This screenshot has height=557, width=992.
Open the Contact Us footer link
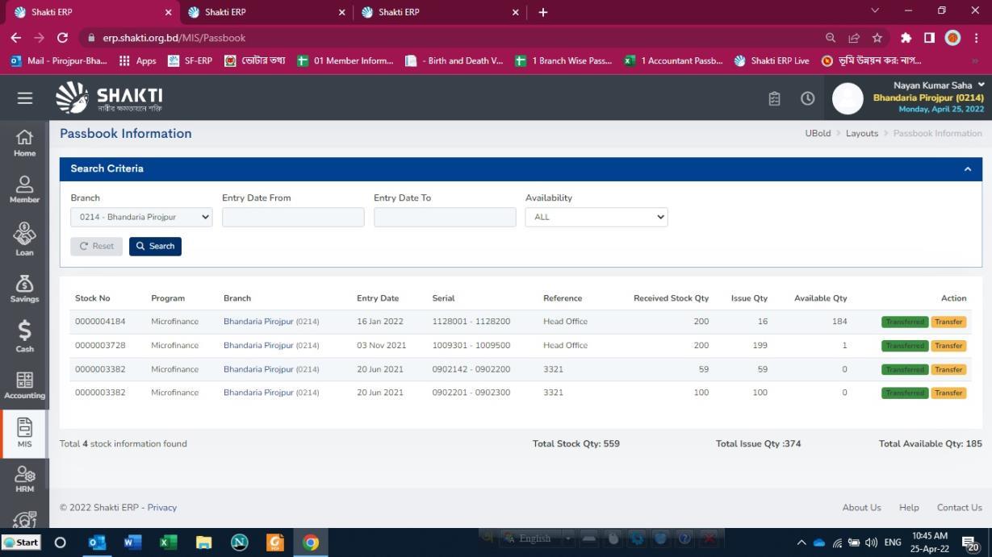click(960, 508)
